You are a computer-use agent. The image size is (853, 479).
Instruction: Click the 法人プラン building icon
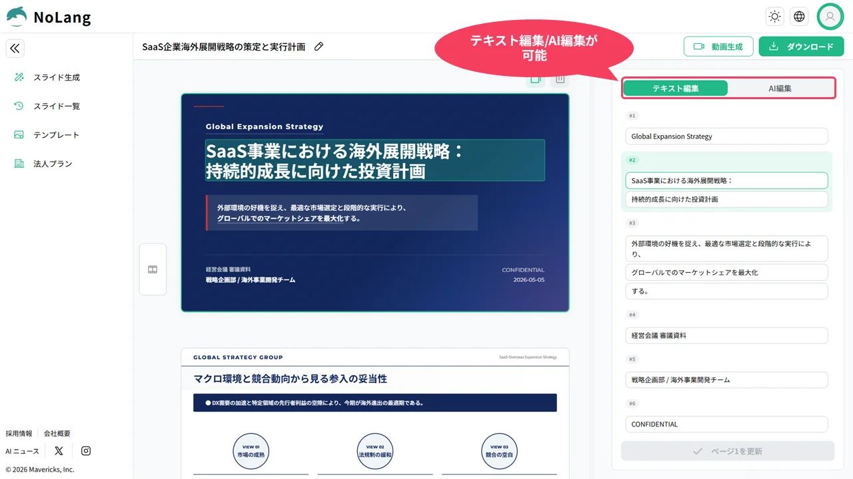coord(19,163)
